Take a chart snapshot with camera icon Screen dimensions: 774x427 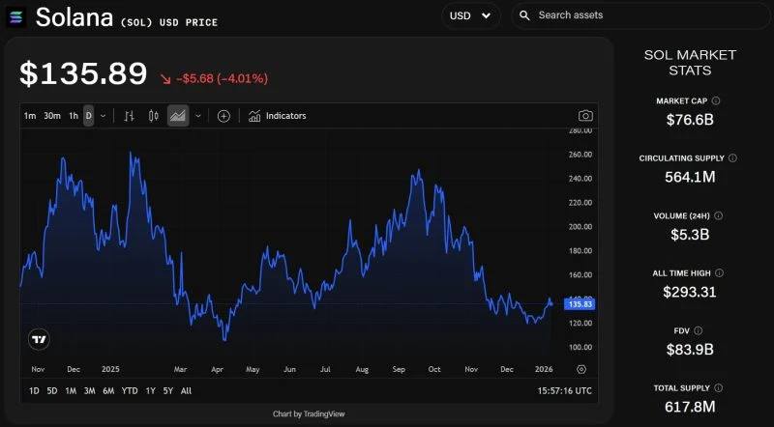(x=585, y=116)
